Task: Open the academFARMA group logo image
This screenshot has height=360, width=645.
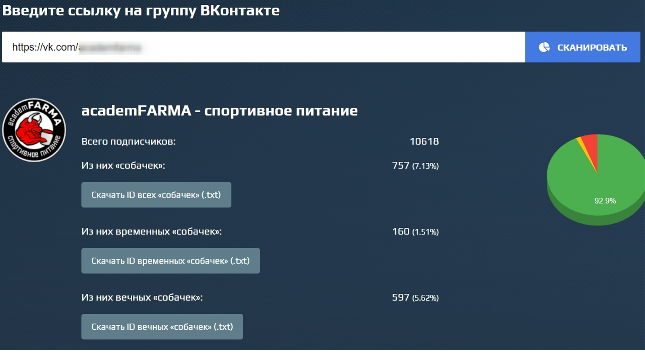Action: click(34, 130)
